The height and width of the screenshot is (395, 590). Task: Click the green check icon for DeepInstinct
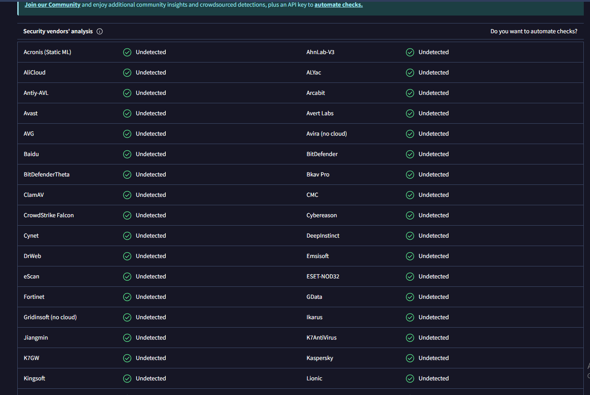pos(410,236)
